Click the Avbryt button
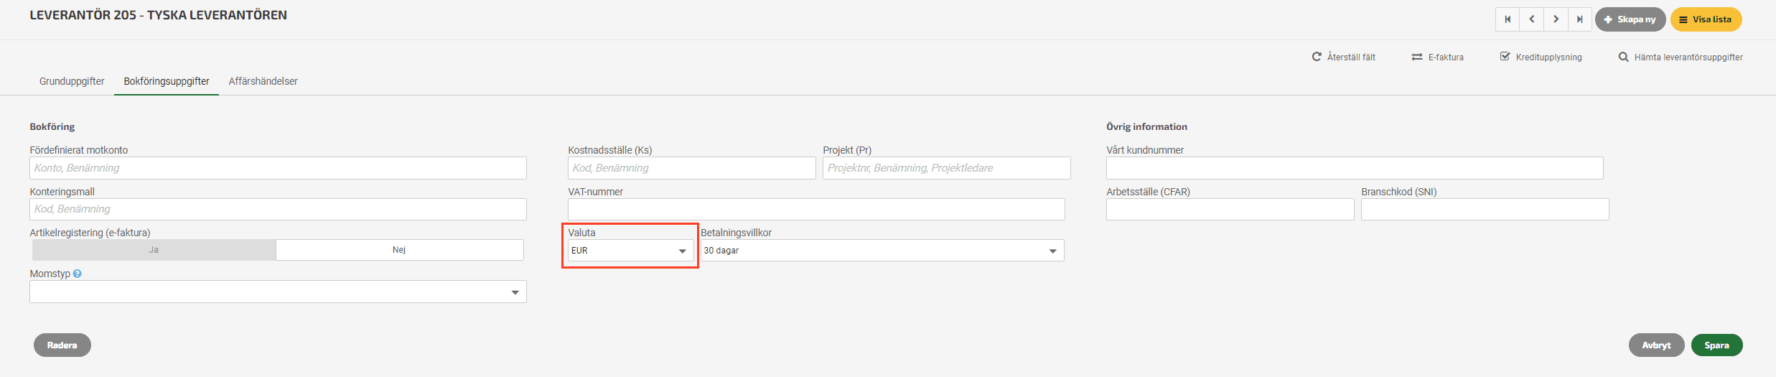 pyautogui.click(x=1656, y=345)
